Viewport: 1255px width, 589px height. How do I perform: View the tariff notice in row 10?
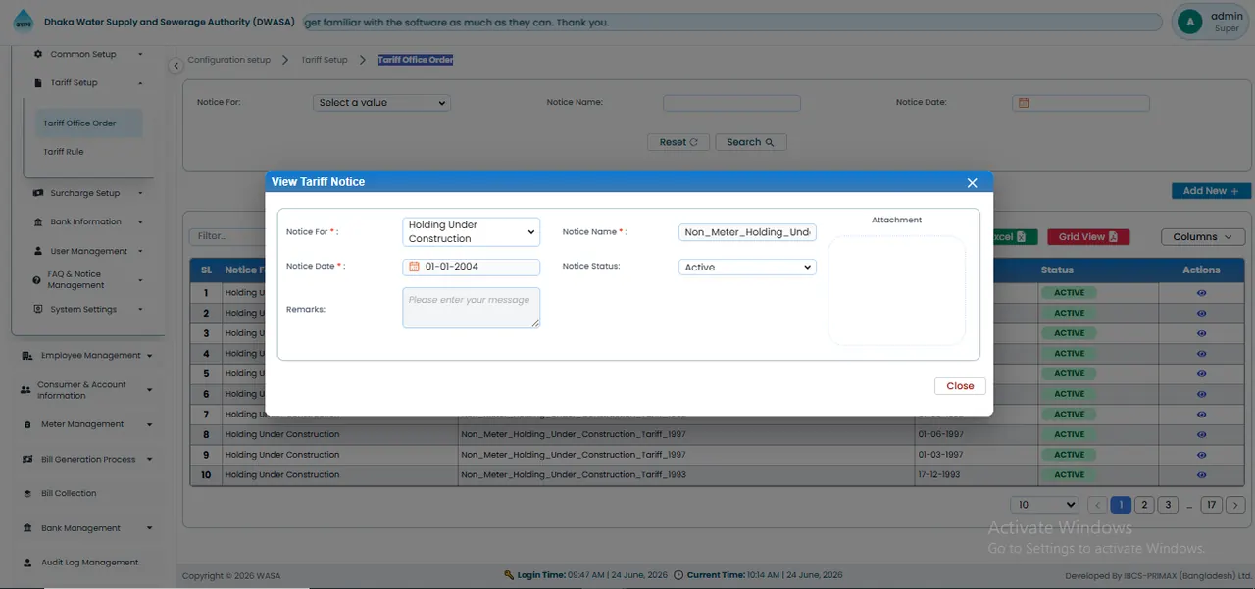[x=1201, y=475]
